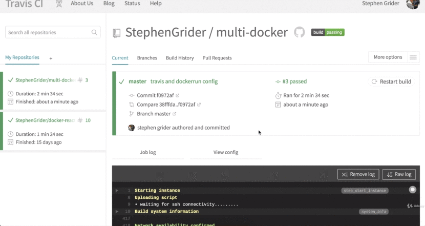This screenshot has height=226, width=425.
Task: Click Finished: 15 days ago text
Action: click(x=39, y=142)
